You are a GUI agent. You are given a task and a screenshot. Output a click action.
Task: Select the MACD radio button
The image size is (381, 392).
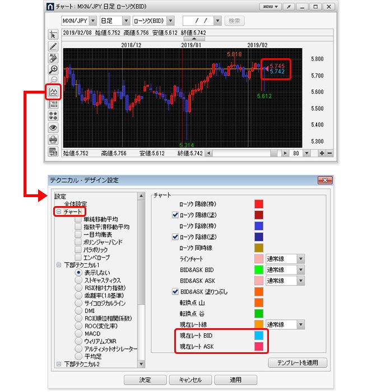click(78, 333)
